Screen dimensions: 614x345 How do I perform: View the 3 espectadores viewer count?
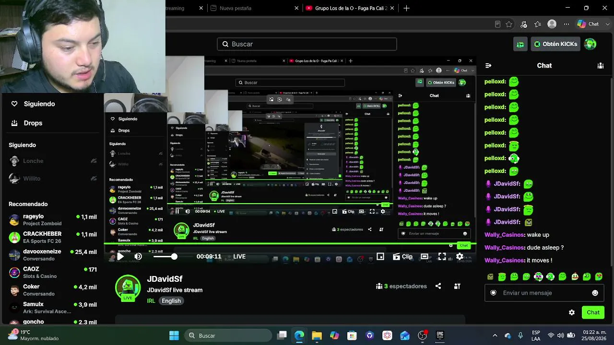click(402, 286)
